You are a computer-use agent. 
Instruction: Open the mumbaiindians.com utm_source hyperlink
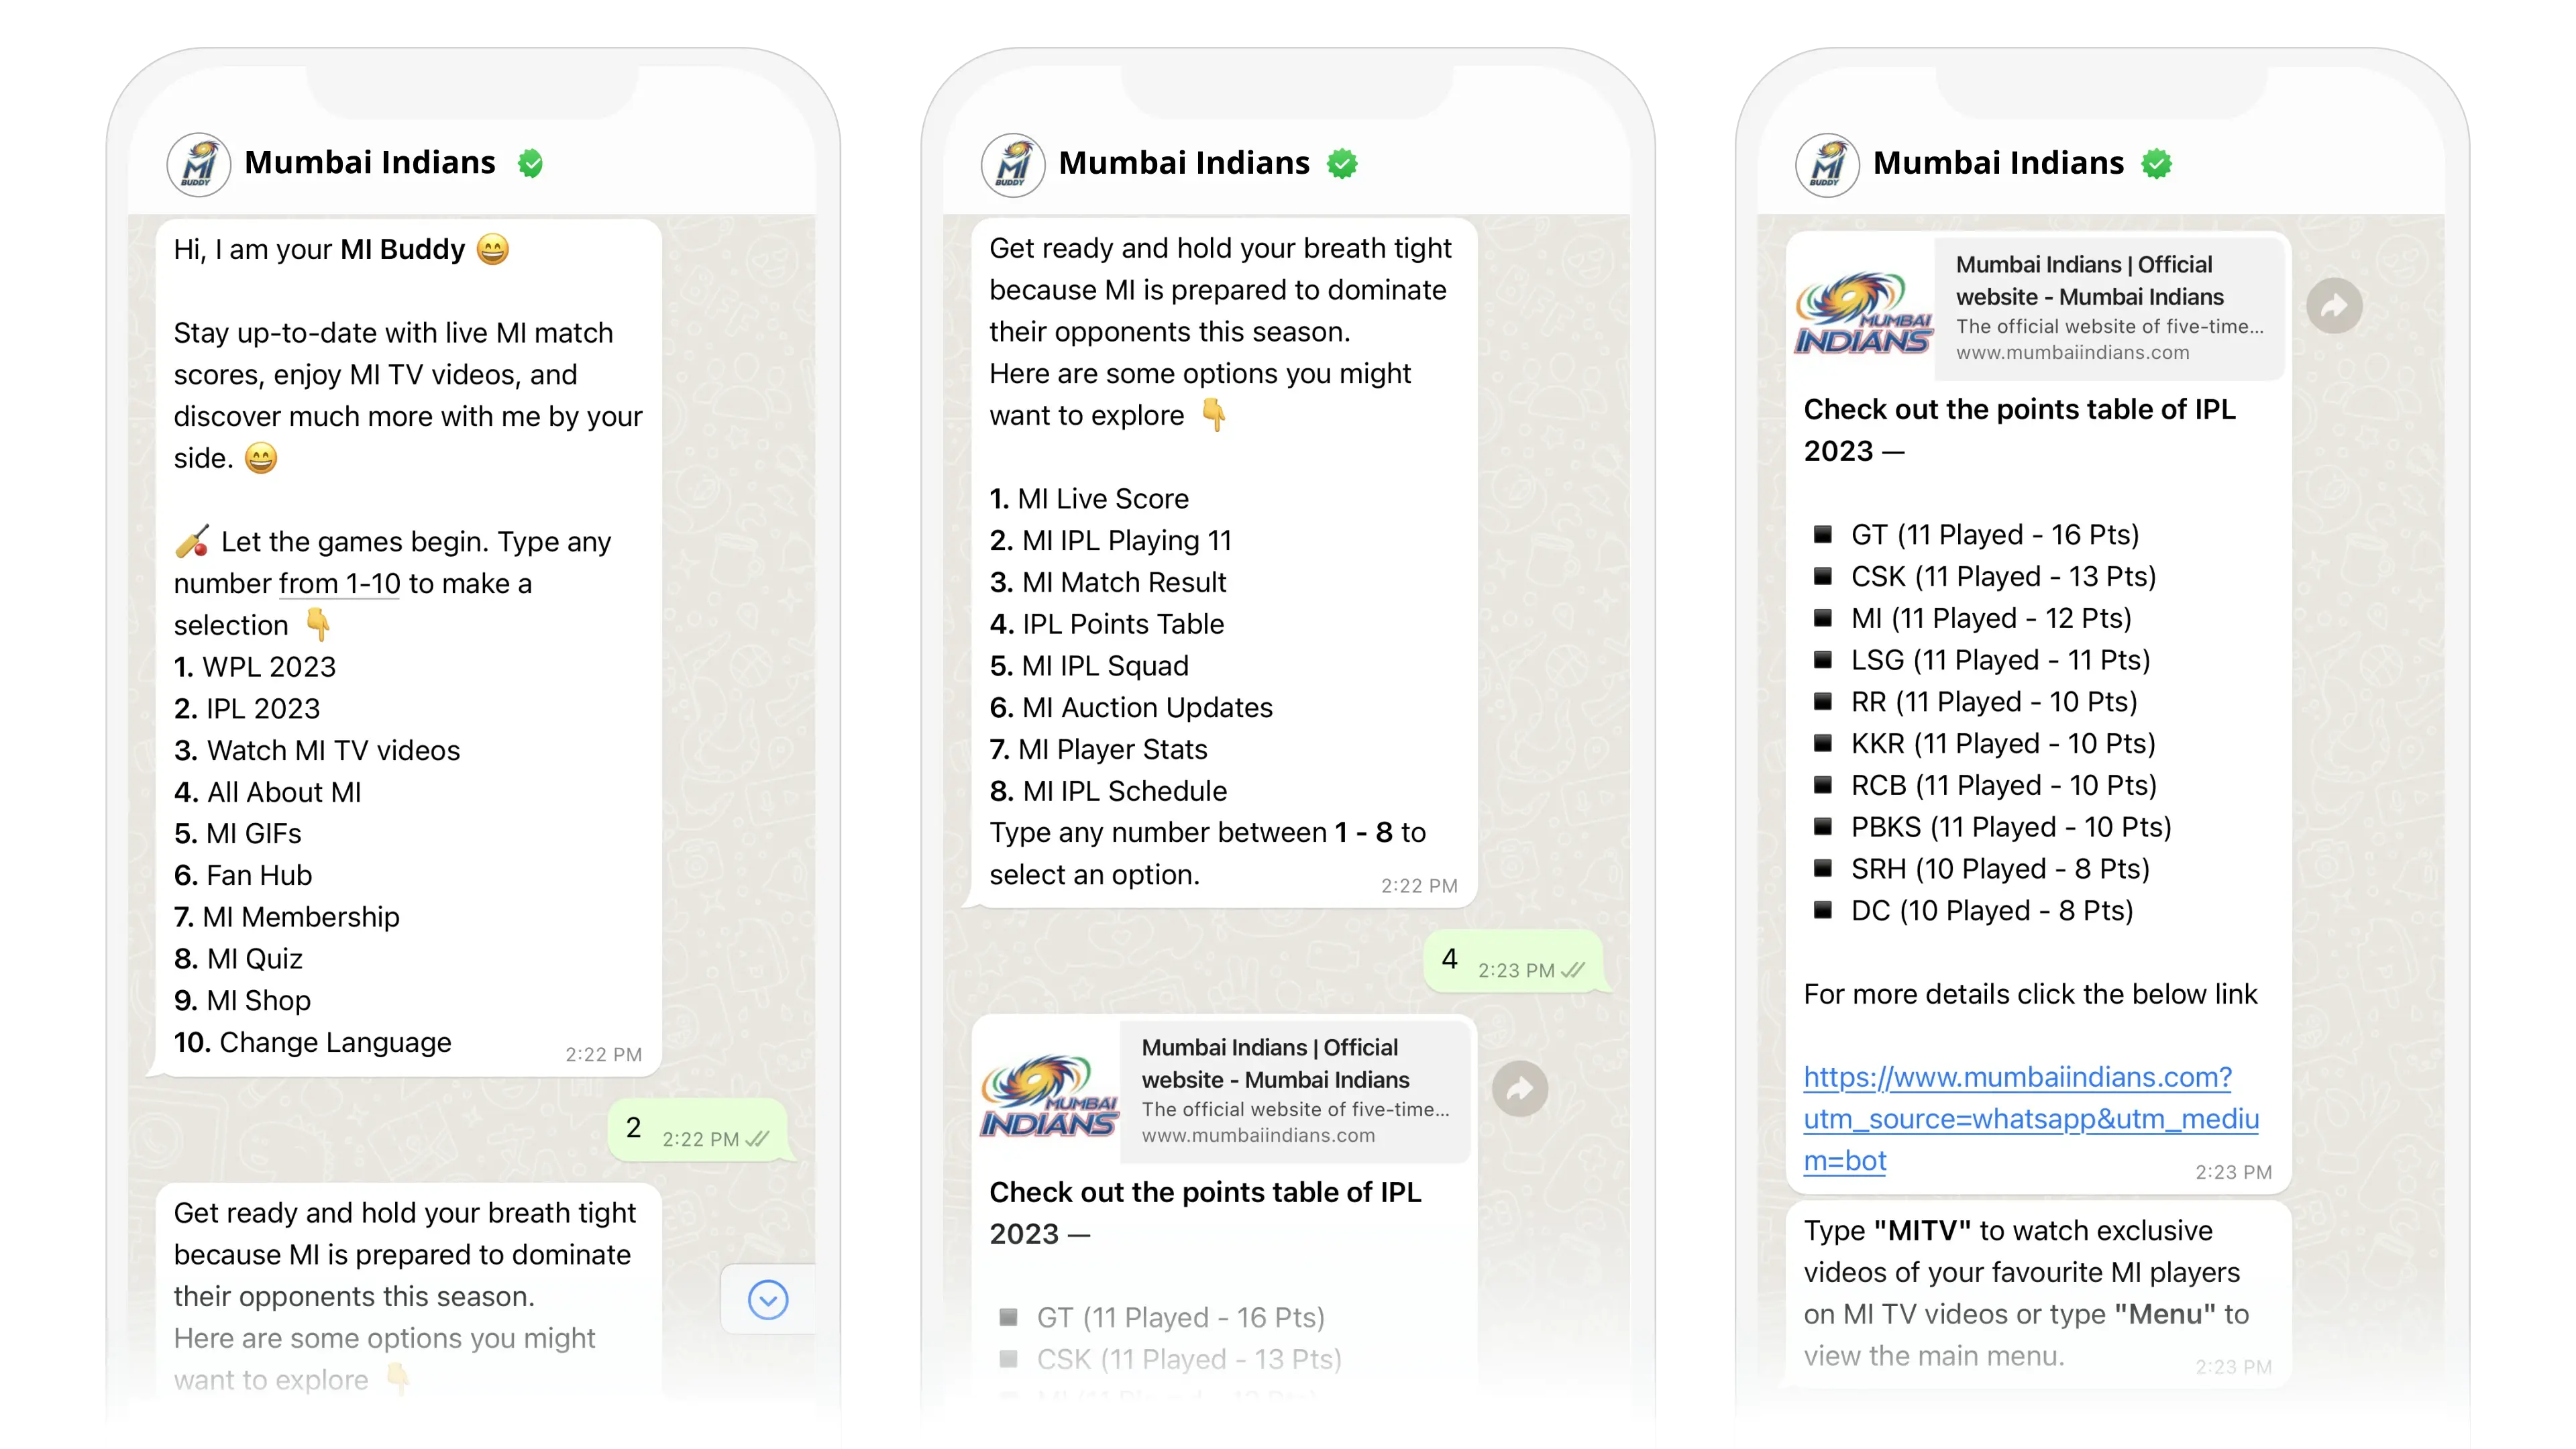click(2031, 1118)
